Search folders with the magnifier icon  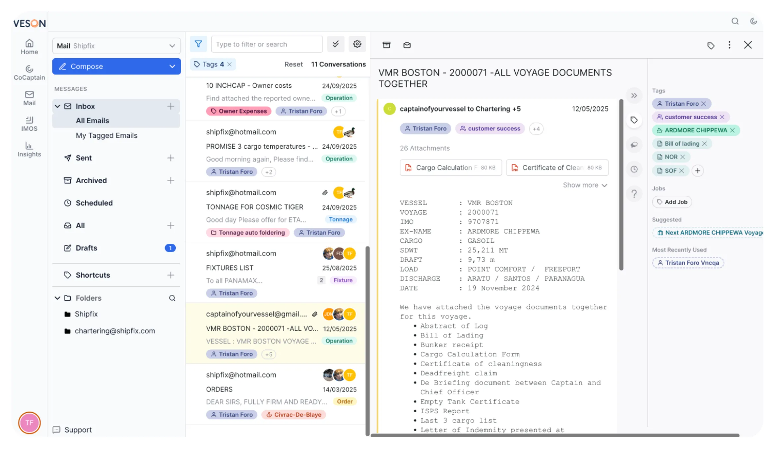tap(172, 298)
